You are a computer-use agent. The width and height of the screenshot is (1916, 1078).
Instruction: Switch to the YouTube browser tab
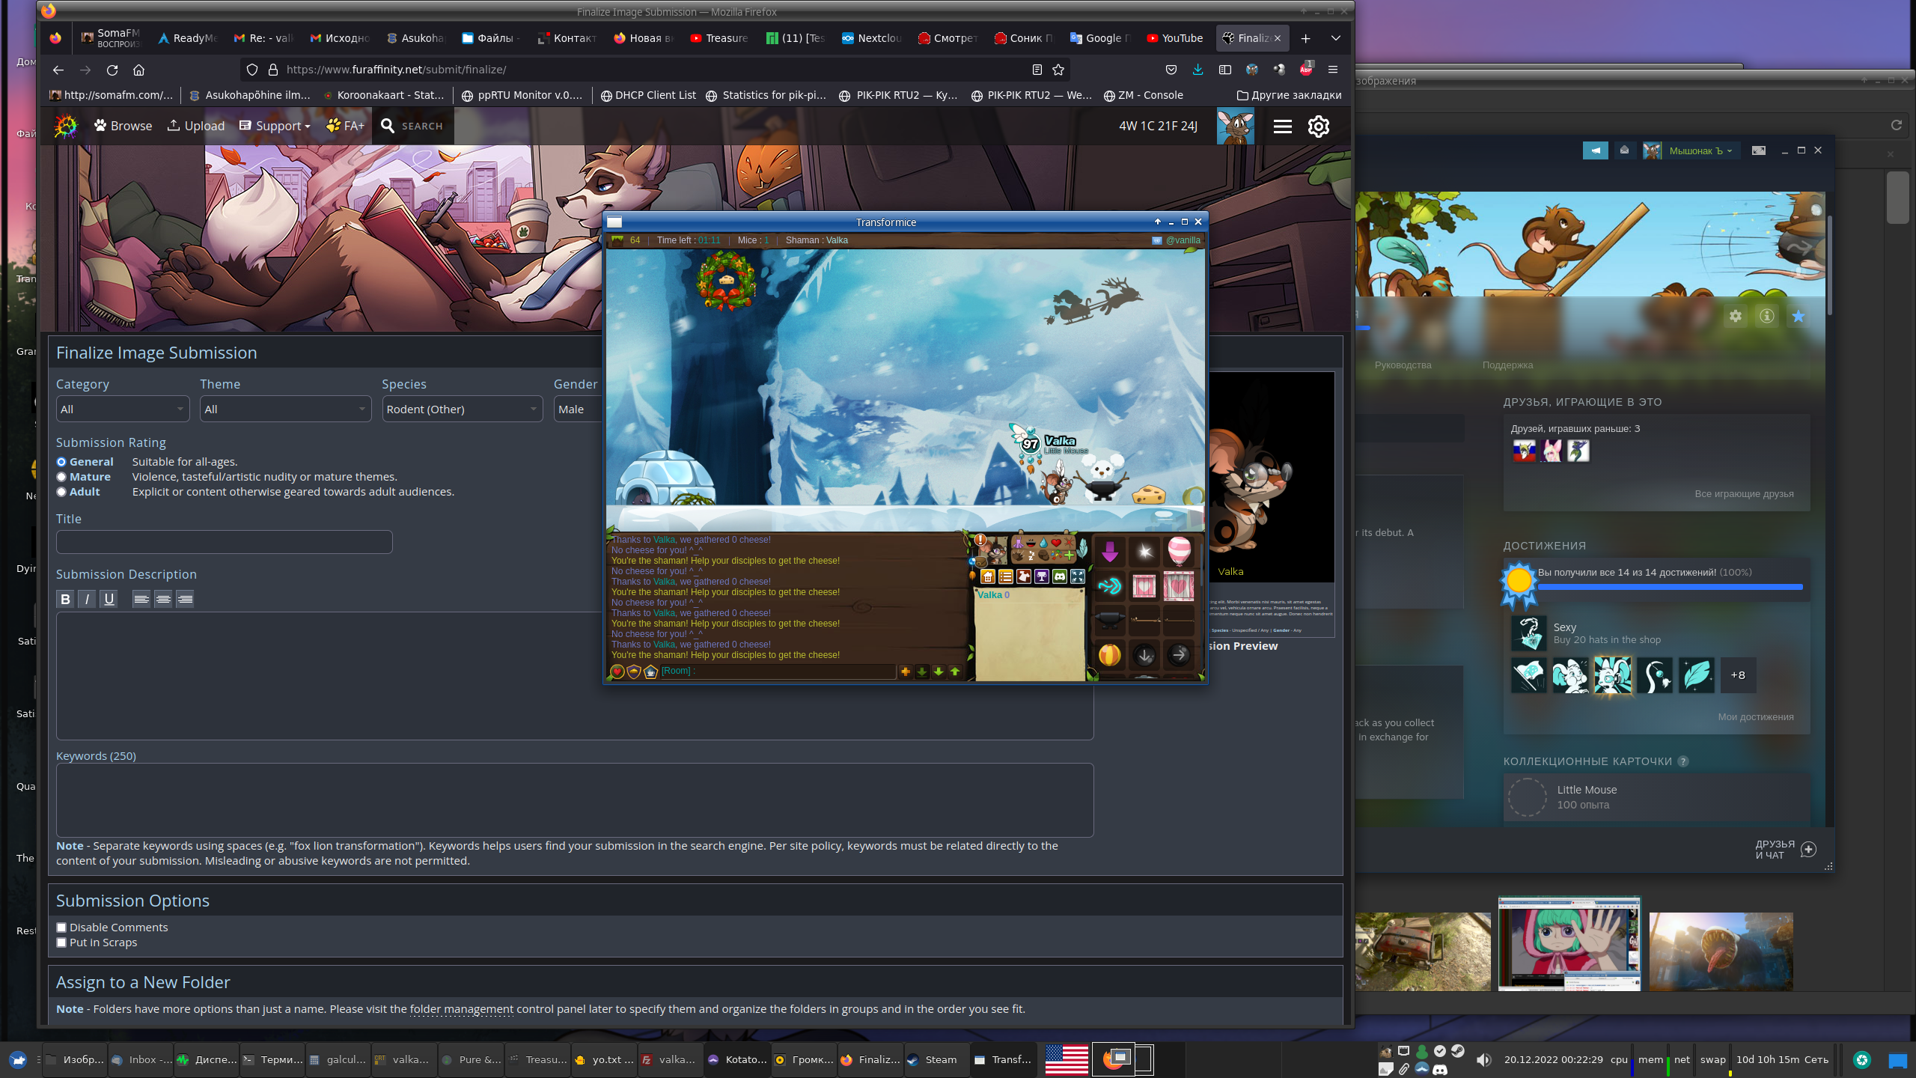tap(1174, 38)
